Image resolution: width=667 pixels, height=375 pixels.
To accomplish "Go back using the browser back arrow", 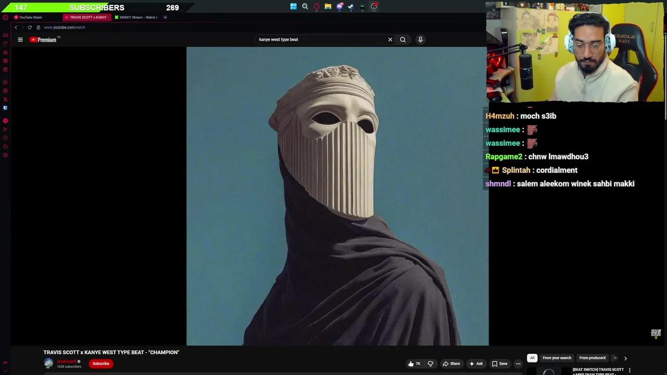I will click(x=16, y=27).
